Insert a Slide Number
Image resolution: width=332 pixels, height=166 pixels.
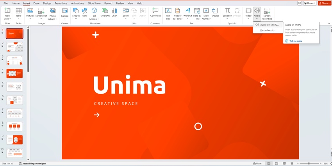coord(206,14)
